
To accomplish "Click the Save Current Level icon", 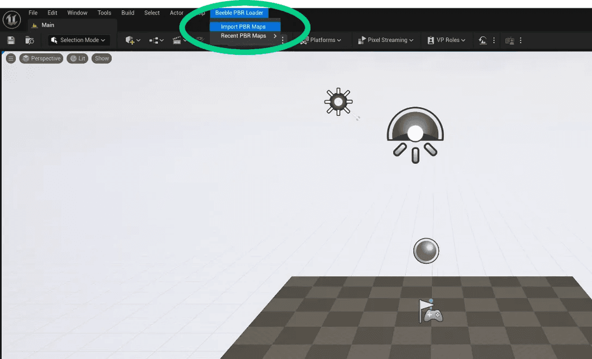I will 10,40.
